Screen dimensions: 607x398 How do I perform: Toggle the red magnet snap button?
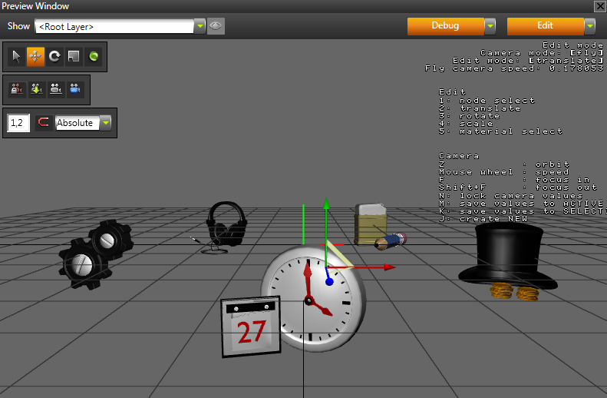[x=44, y=123]
